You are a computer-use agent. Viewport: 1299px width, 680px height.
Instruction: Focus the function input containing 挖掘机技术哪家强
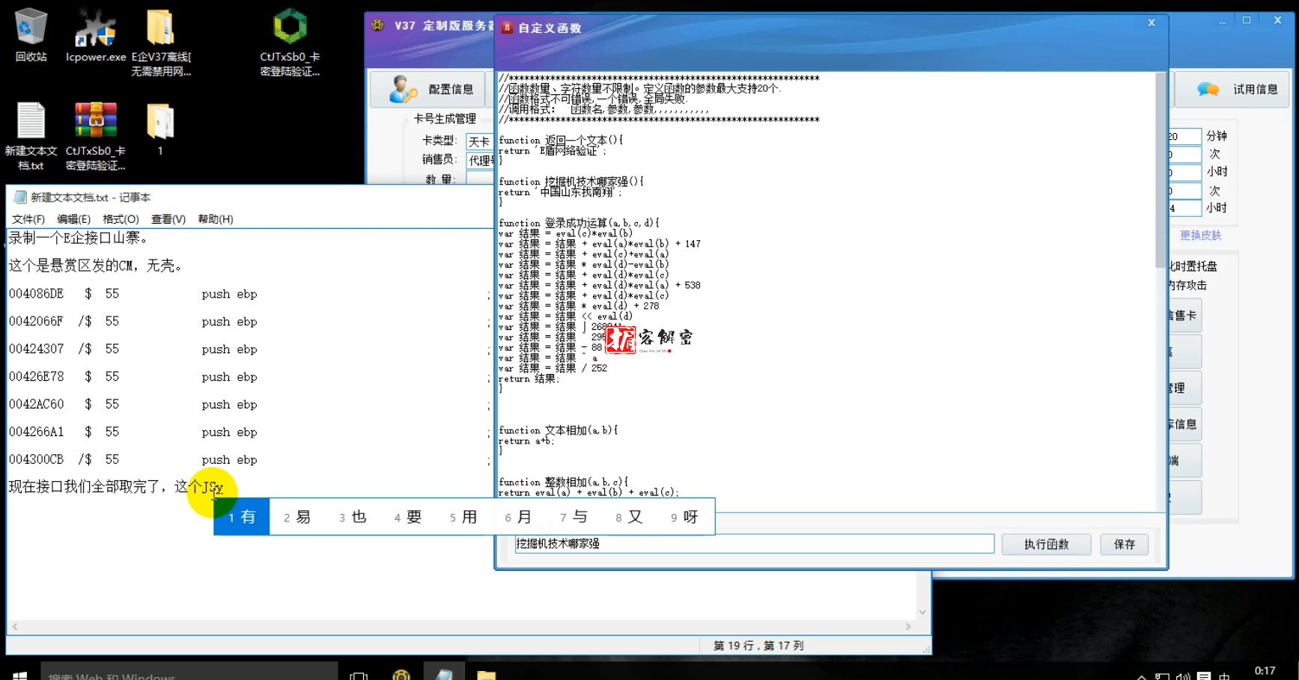click(754, 544)
